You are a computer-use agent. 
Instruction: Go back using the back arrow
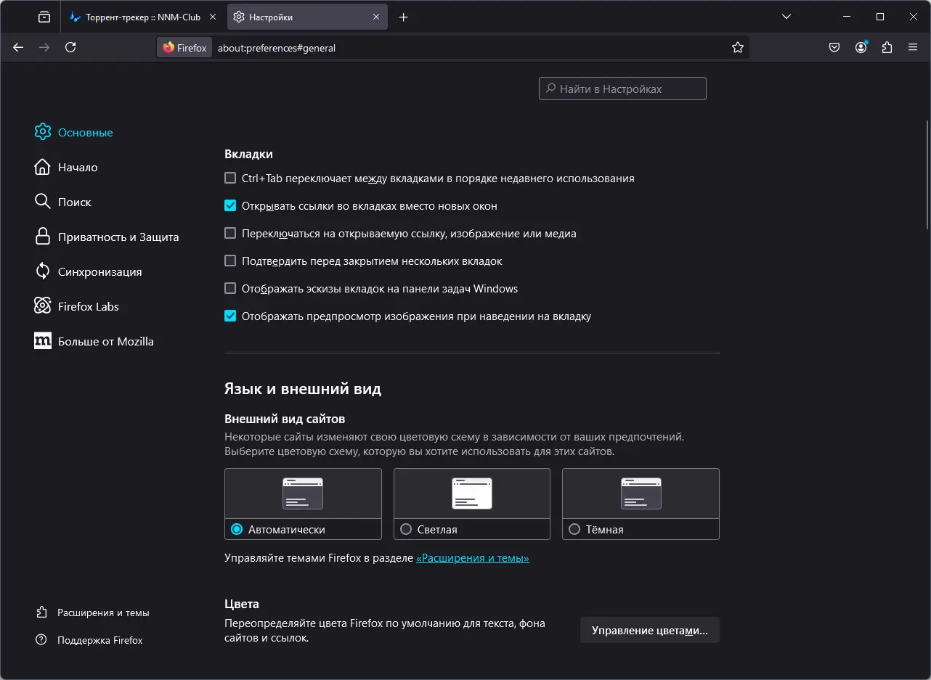coord(18,47)
